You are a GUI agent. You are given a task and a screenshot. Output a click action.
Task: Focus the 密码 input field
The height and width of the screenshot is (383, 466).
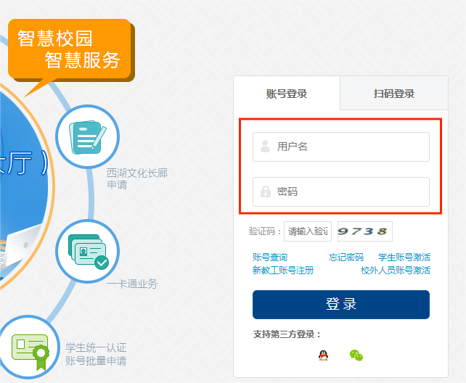(341, 191)
